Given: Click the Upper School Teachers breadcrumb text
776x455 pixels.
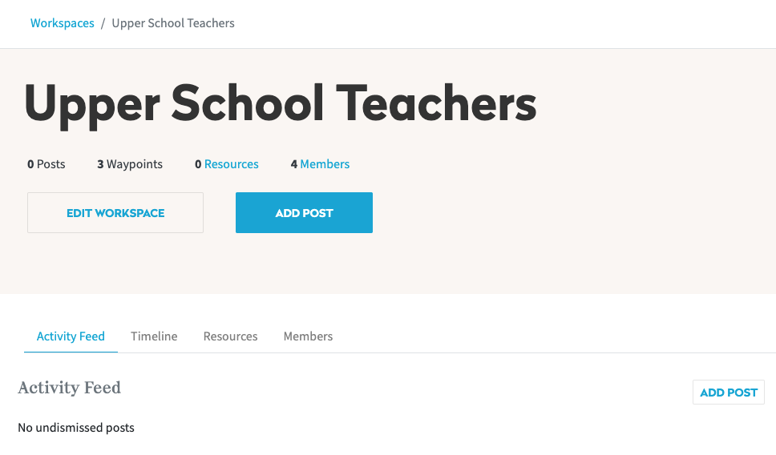Looking at the screenshot, I should tap(172, 23).
